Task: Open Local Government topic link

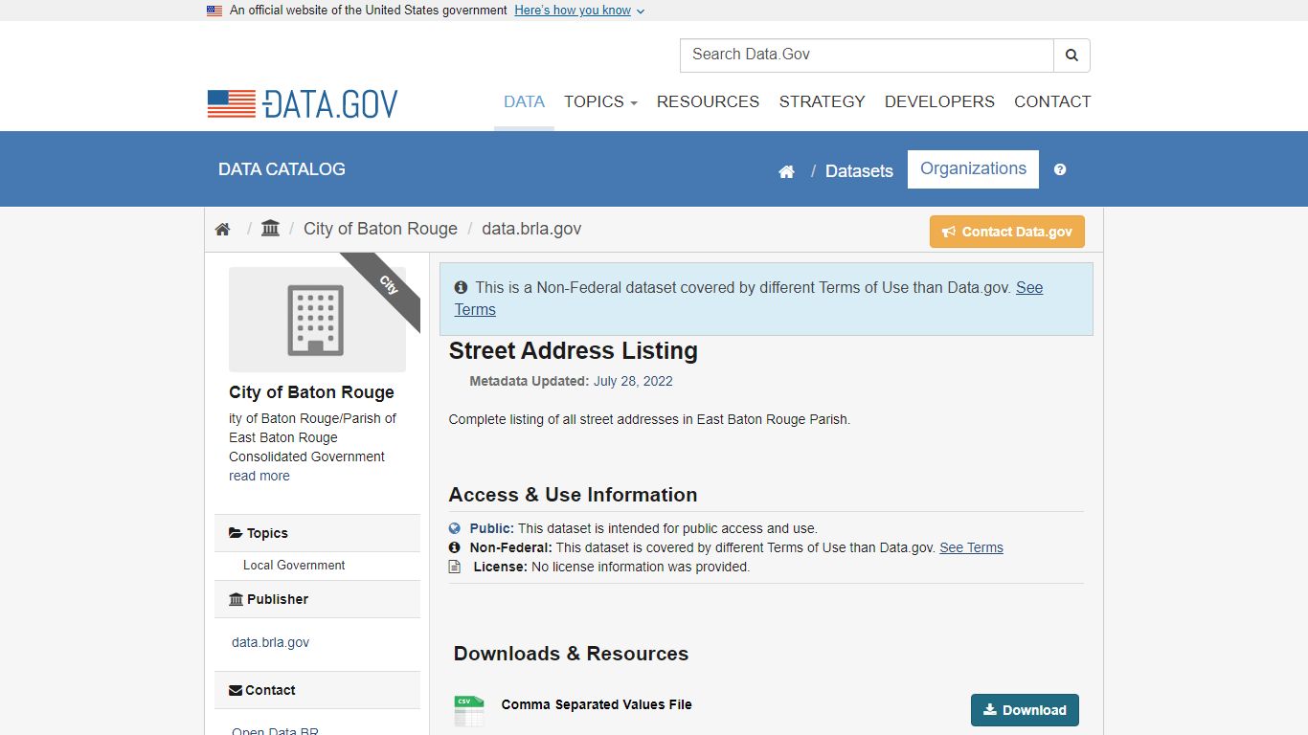Action: 294,566
